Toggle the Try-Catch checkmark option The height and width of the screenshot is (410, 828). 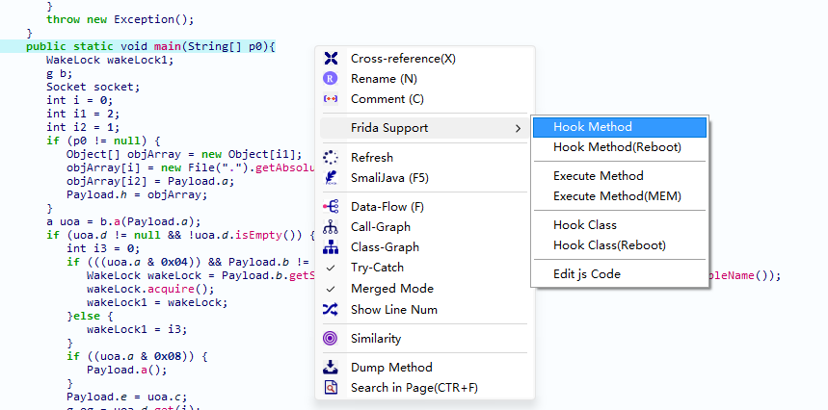pyautogui.click(x=377, y=268)
